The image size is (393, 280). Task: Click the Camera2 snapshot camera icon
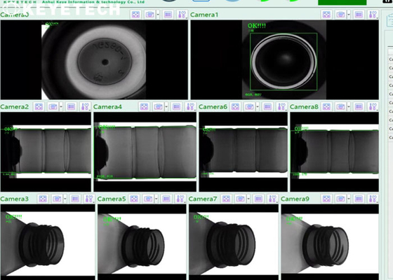tap(53, 106)
